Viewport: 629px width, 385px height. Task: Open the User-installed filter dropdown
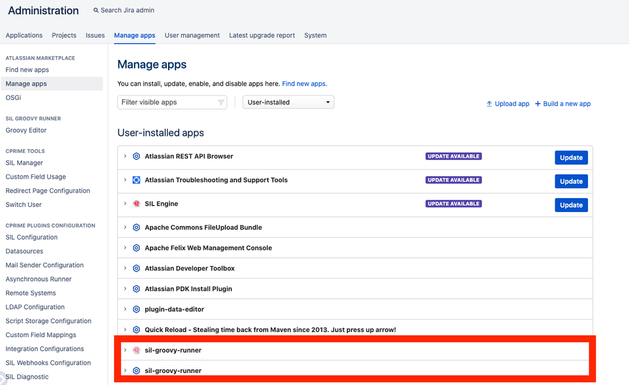click(x=288, y=102)
